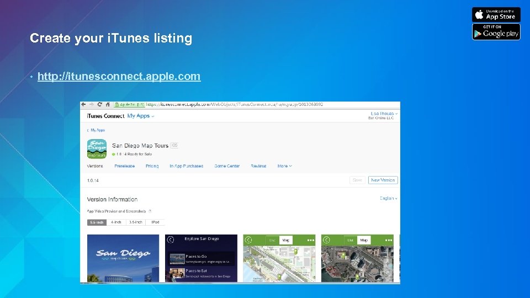This screenshot has height=298, width=530.
Task: Click the browser address bar URL
Action: click(235, 104)
